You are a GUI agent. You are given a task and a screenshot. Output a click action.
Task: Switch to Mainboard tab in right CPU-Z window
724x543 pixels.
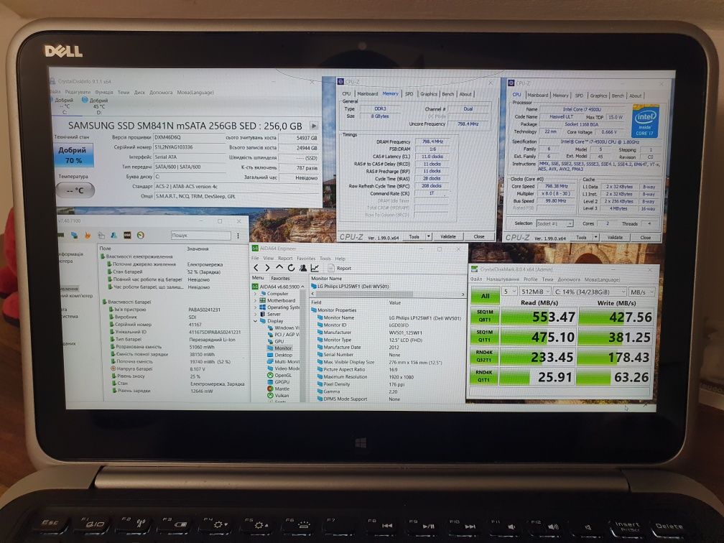537,96
